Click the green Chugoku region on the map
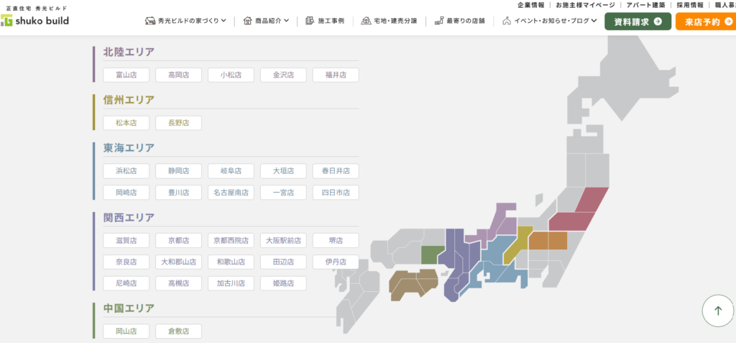The height and width of the screenshot is (343, 736). click(430, 254)
